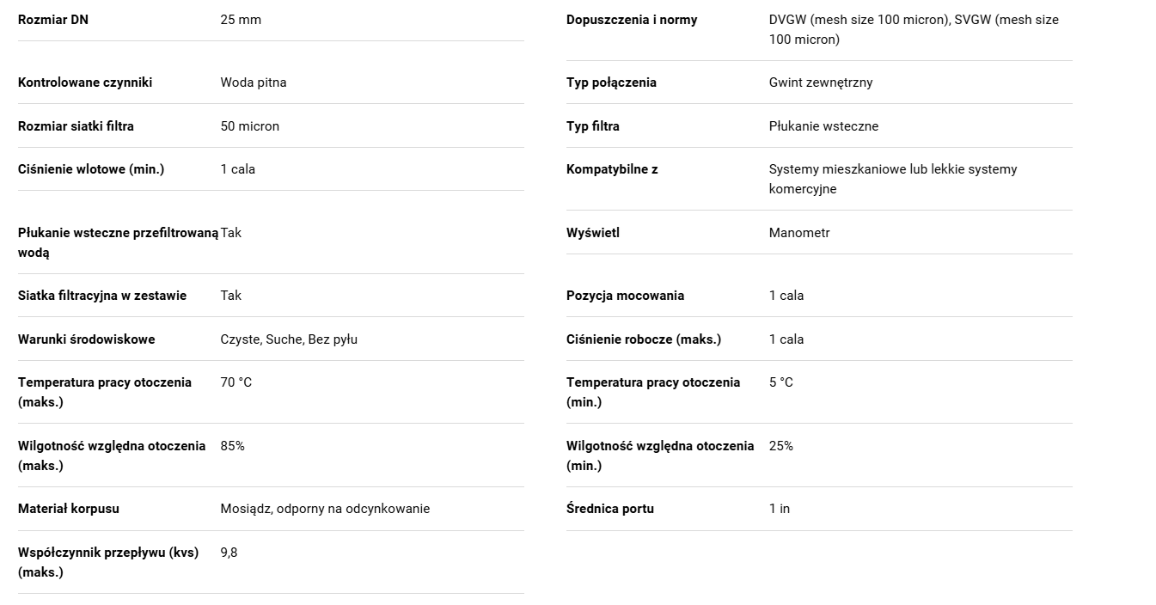Click the Woda pitna value
This screenshot has width=1156, height=605.
coord(254,82)
